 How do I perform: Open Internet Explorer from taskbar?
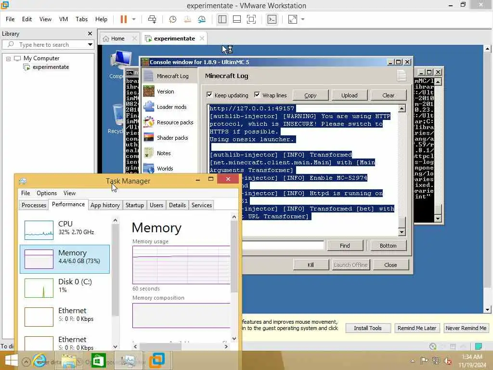pos(39,360)
